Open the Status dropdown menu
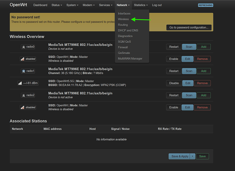The width and height of the screenshot is (235, 171). pos(57,5)
